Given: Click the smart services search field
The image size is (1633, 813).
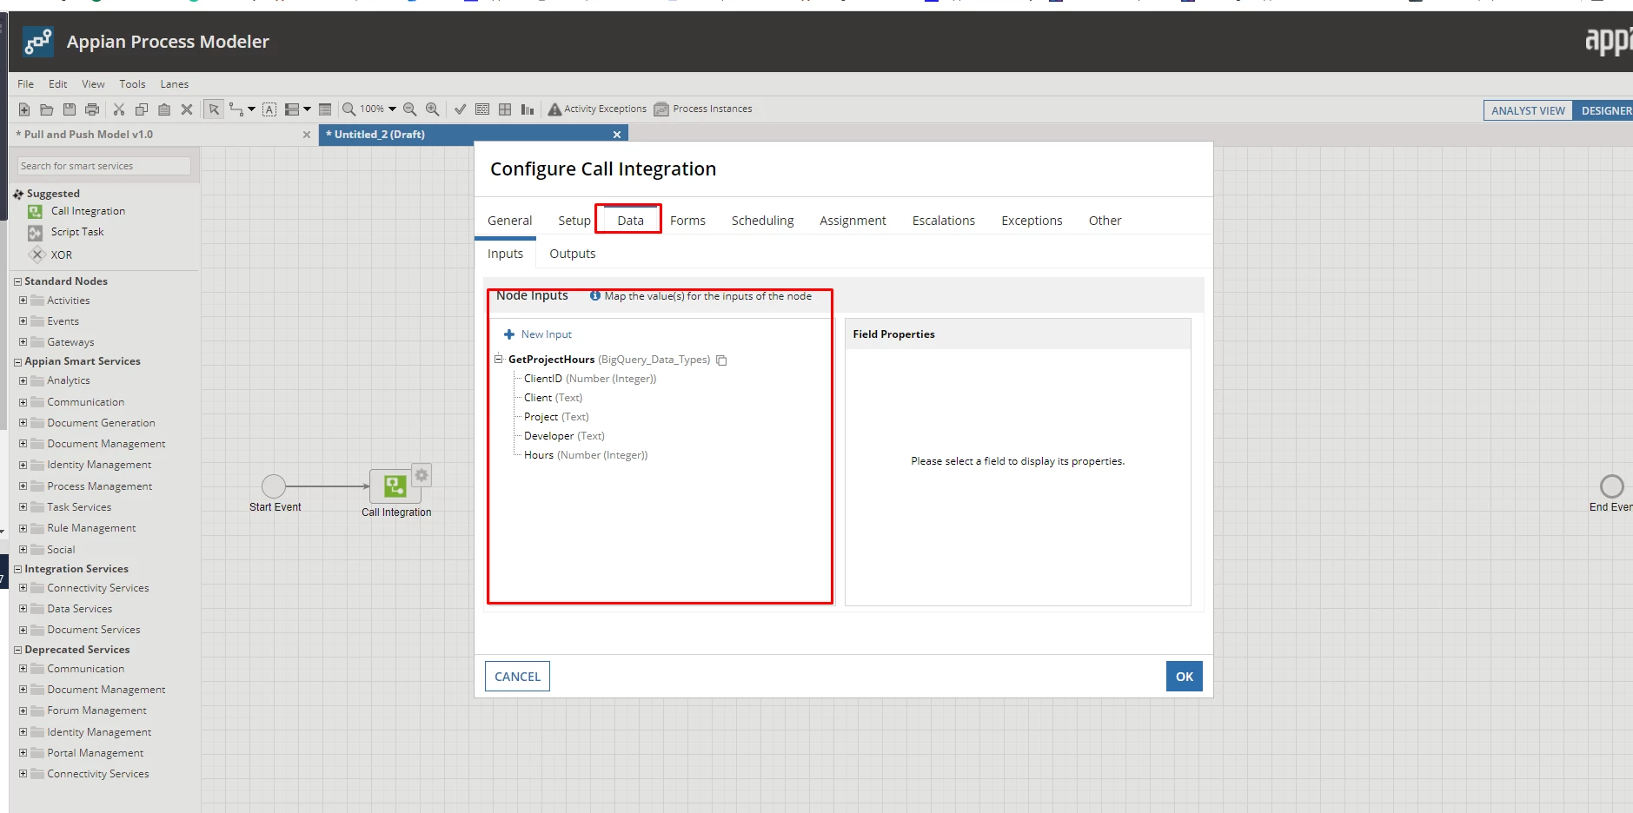Looking at the screenshot, I should click(x=104, y=166).
